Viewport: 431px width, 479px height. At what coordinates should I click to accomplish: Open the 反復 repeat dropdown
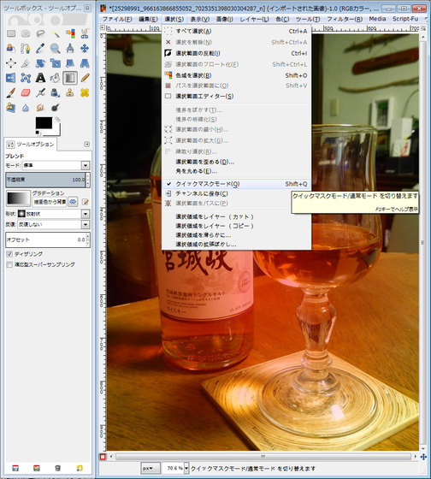[86, 224]
